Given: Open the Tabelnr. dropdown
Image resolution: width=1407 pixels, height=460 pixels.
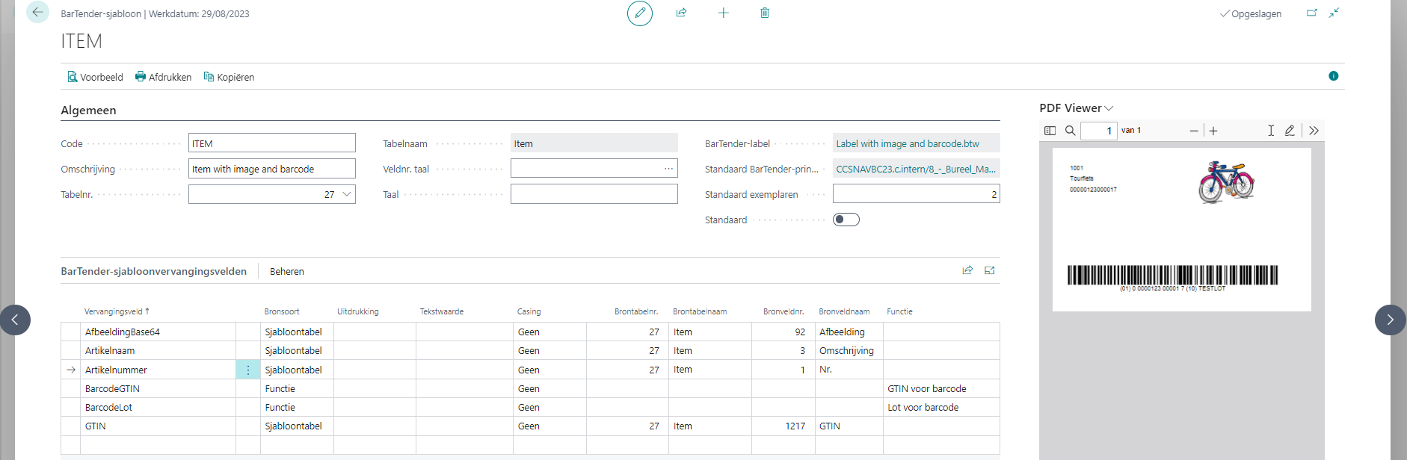Looking at the screenshot, I should pos(346,194).
